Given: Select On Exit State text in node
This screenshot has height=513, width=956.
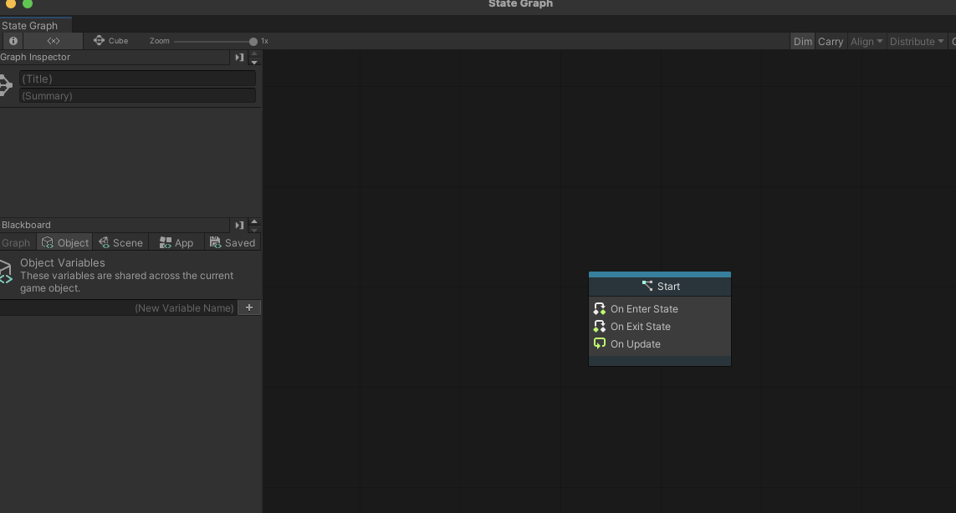Looking at the screenshot, I should [x=640, y=327].
